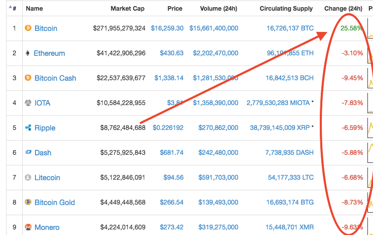Click the Dash logo icon
The height and width of the screenshot is (235, 373).
[x=28, y=152]
